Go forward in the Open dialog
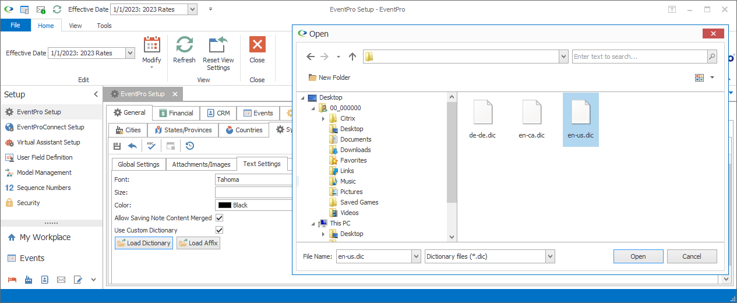The height and width of the screenshot is (303, 737). 325,57
